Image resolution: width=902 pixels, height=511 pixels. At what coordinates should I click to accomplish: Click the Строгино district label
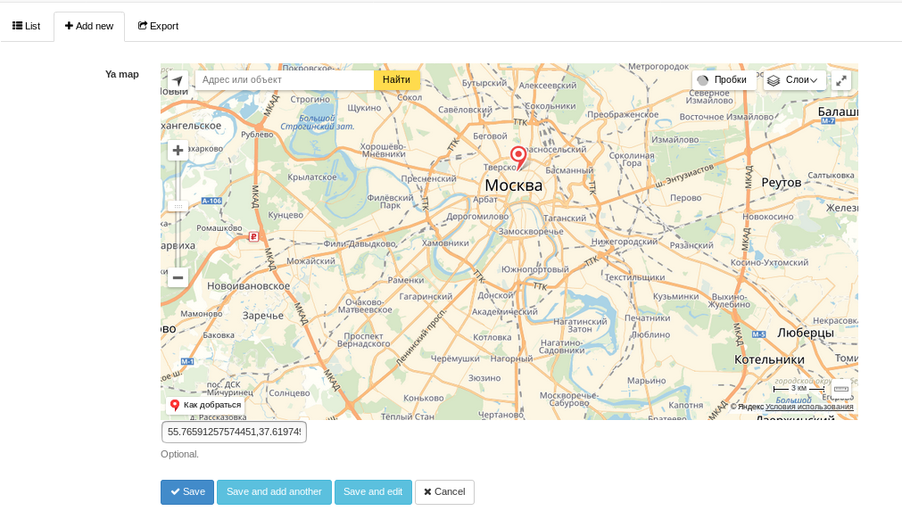pyautogui.click(x=310, y=100)
